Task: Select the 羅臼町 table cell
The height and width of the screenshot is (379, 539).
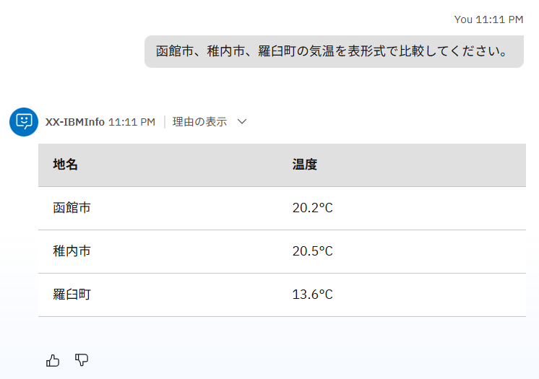Action: pyautogui.click(x=72, y=295)
